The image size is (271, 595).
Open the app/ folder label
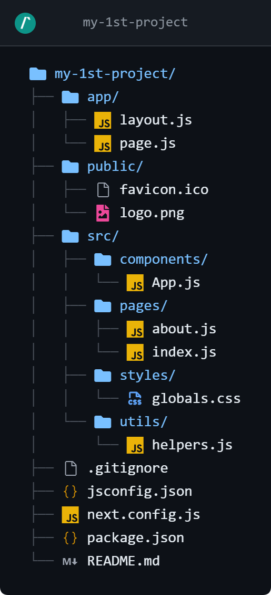(x=103, y=97)
